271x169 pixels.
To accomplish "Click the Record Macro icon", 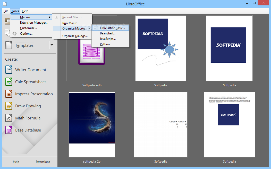I will (56, 17).
